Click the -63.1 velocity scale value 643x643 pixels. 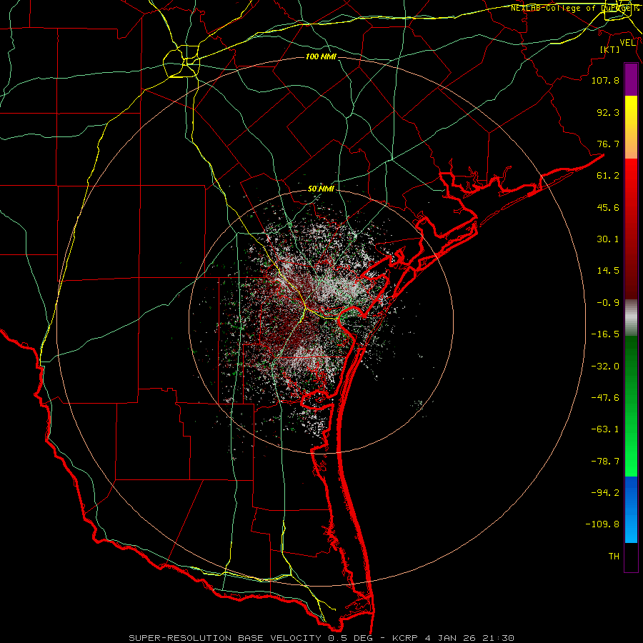605,429
